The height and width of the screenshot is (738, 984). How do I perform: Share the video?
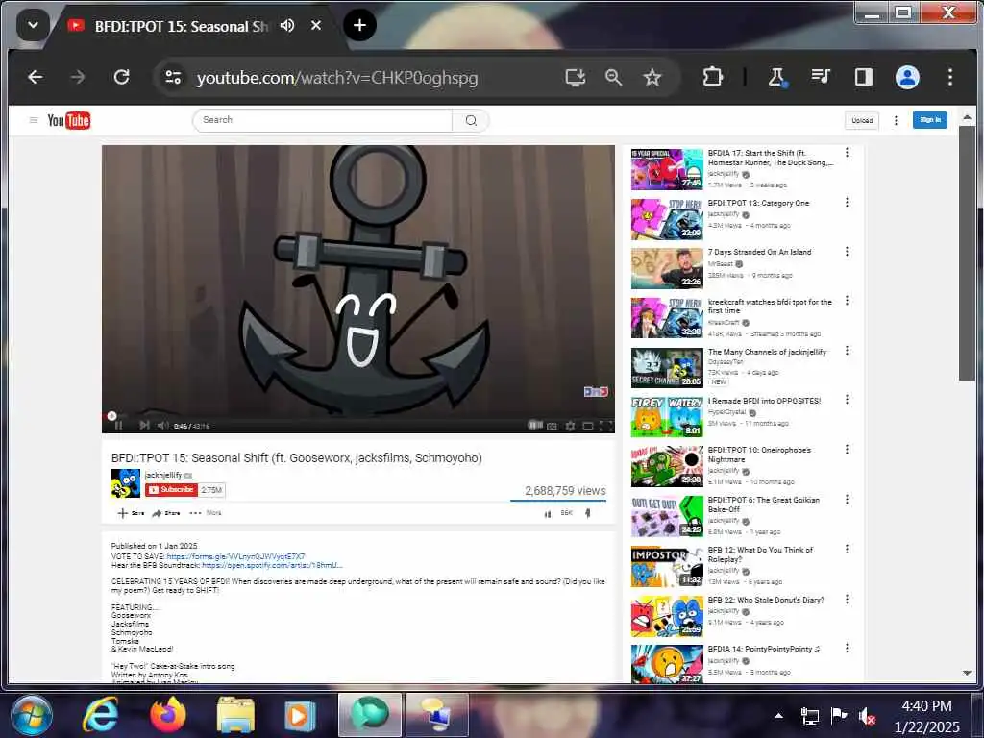coord(166,513)
